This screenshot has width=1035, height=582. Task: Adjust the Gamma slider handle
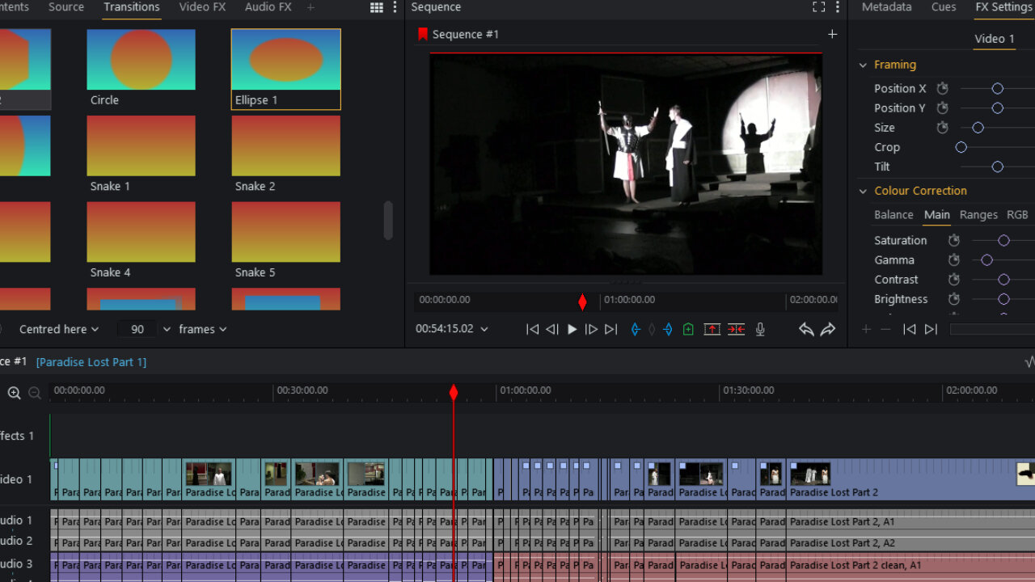coord(986,259)
